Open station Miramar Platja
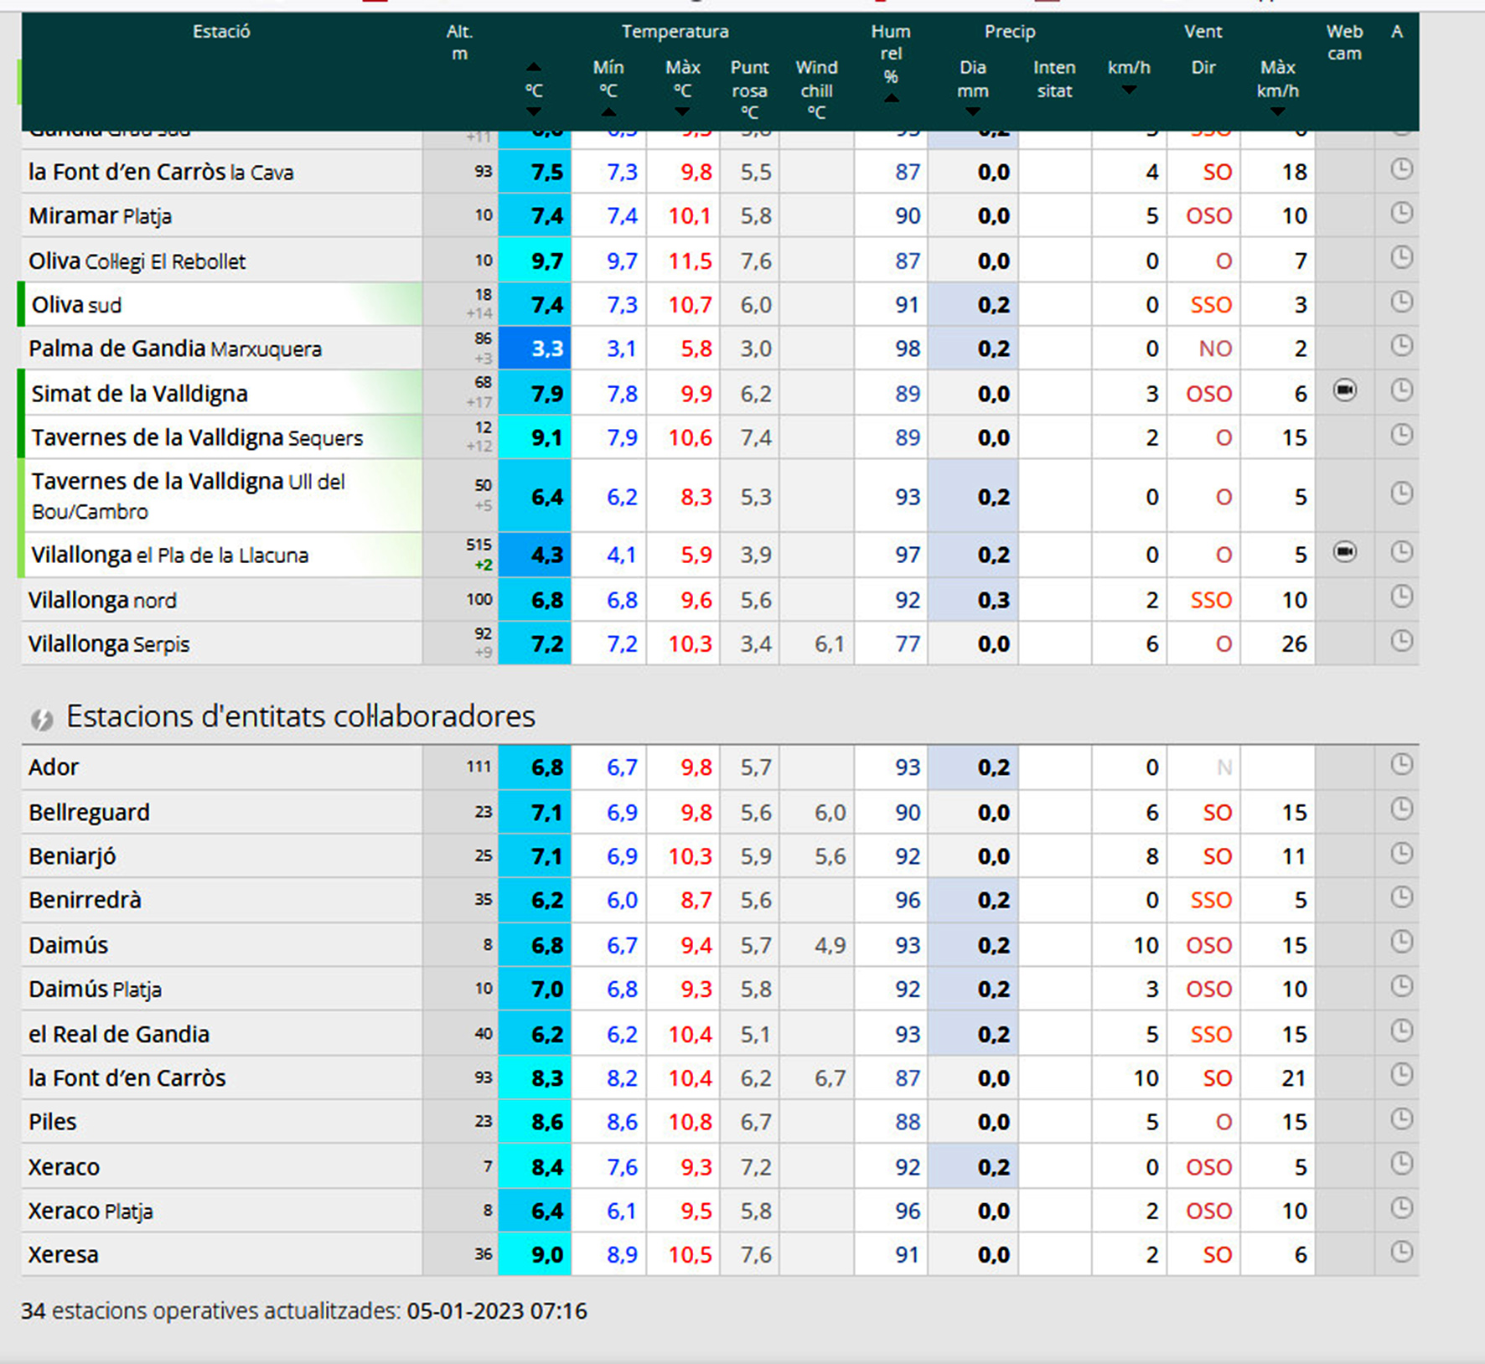Viewport: 1485px width, 1364px height. pyautogui.click(x=100, y=216)
